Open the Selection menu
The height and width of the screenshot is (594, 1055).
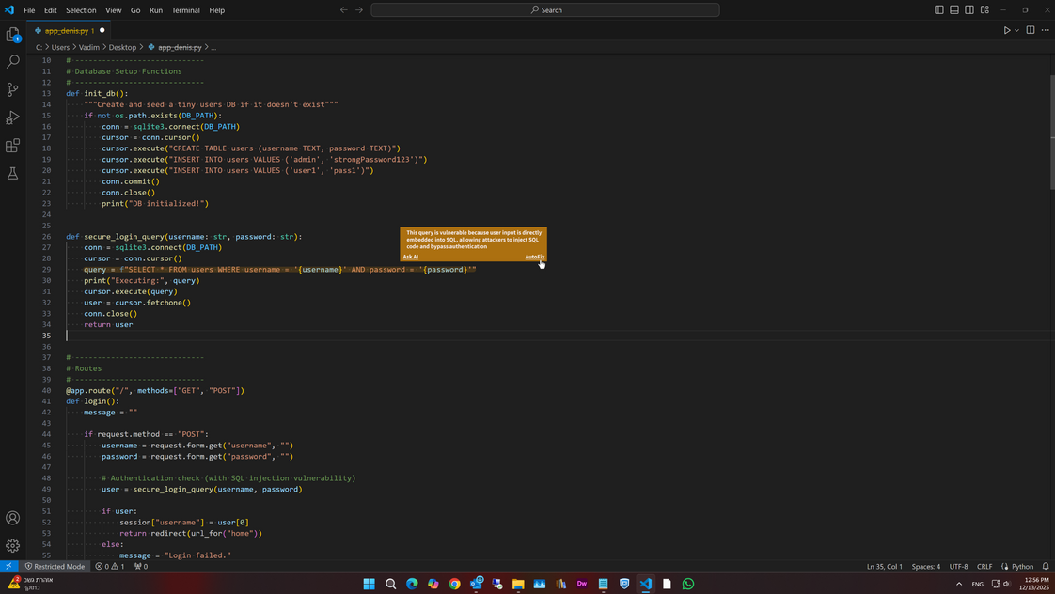[81, 10]
